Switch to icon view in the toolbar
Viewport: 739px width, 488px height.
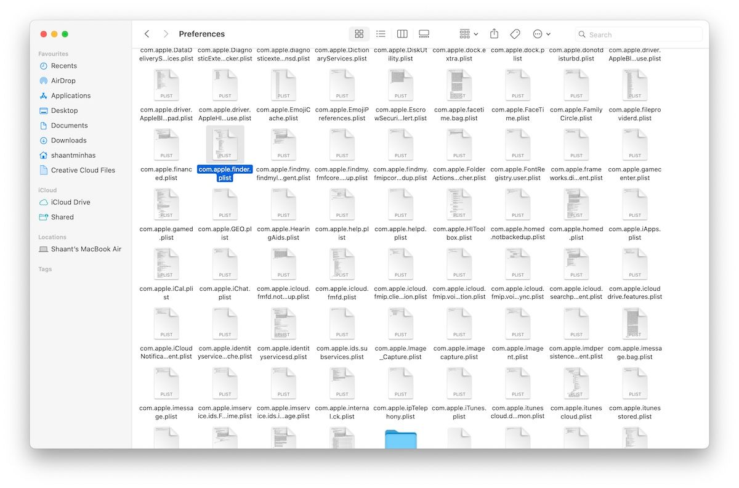[x=359, y=34]
